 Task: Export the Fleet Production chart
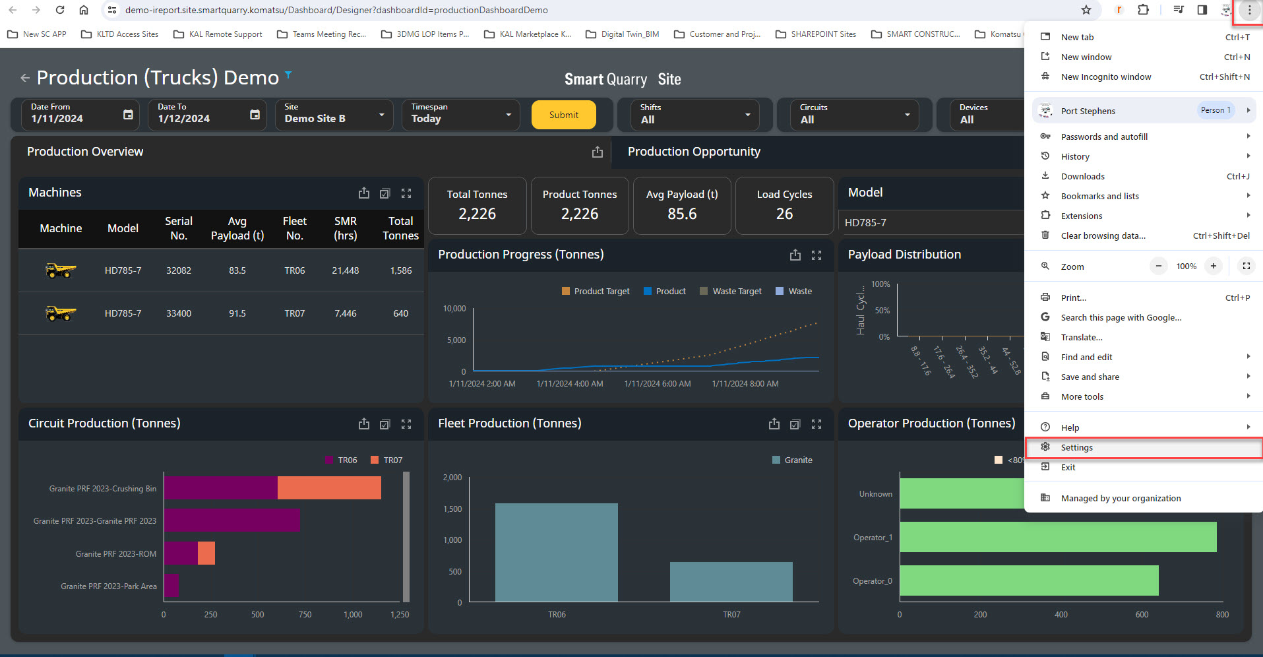tap(774, 424)
